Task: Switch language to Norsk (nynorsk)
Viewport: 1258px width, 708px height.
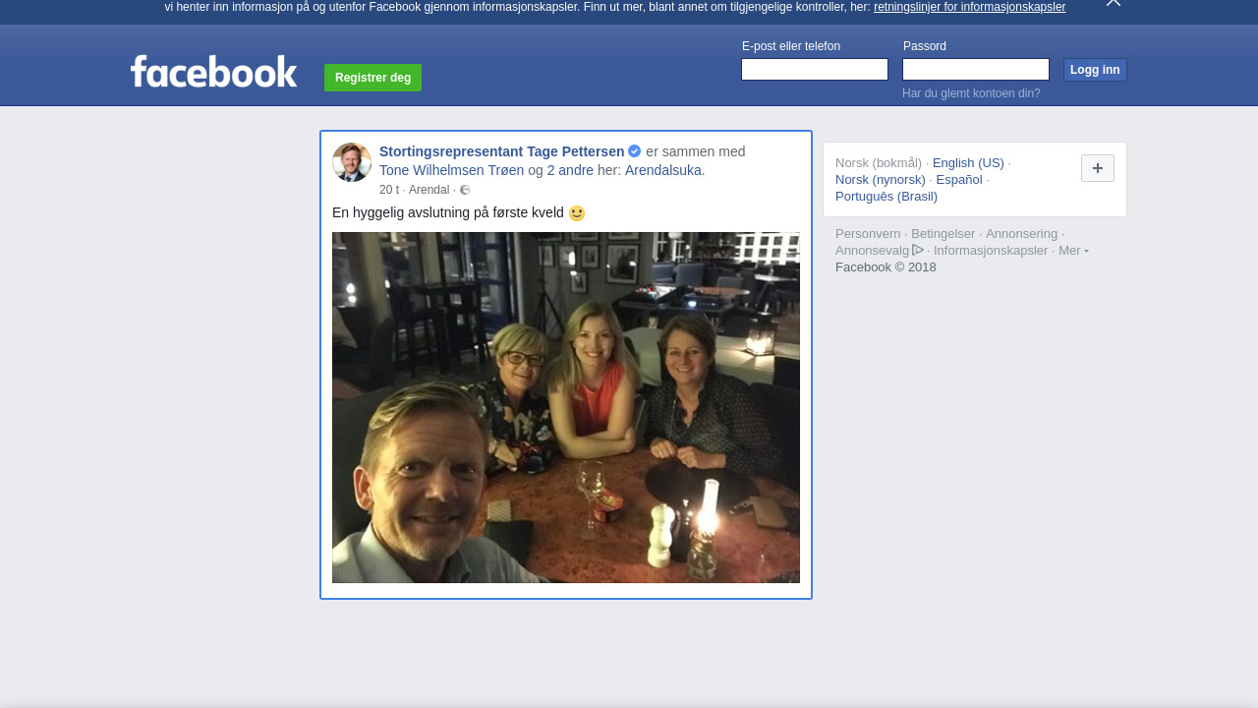Action: 881,180
